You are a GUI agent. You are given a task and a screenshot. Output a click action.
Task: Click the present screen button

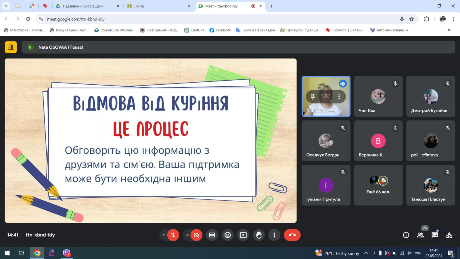(243, 235)
